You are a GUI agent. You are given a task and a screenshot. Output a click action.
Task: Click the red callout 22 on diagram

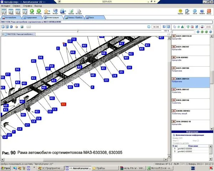[x=63, y=104]
